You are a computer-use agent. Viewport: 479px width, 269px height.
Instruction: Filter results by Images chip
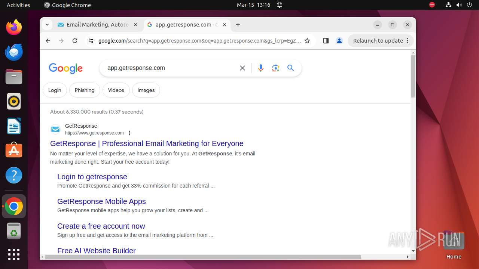coord(146,90)
